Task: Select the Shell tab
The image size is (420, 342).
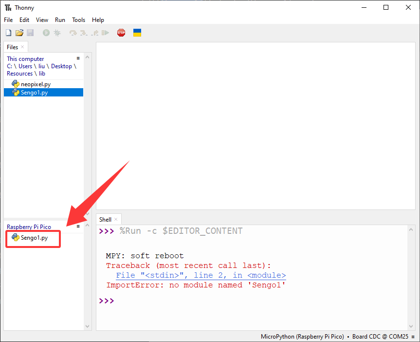Action: click(x=105, y=220)
